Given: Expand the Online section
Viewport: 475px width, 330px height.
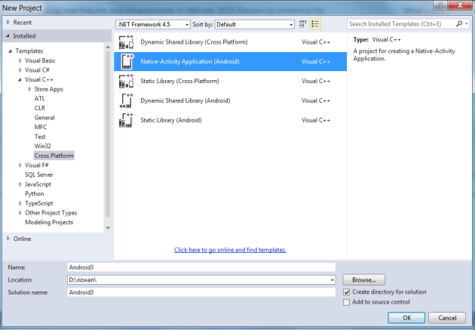Looking at the screenshot, I should [8, 239].
